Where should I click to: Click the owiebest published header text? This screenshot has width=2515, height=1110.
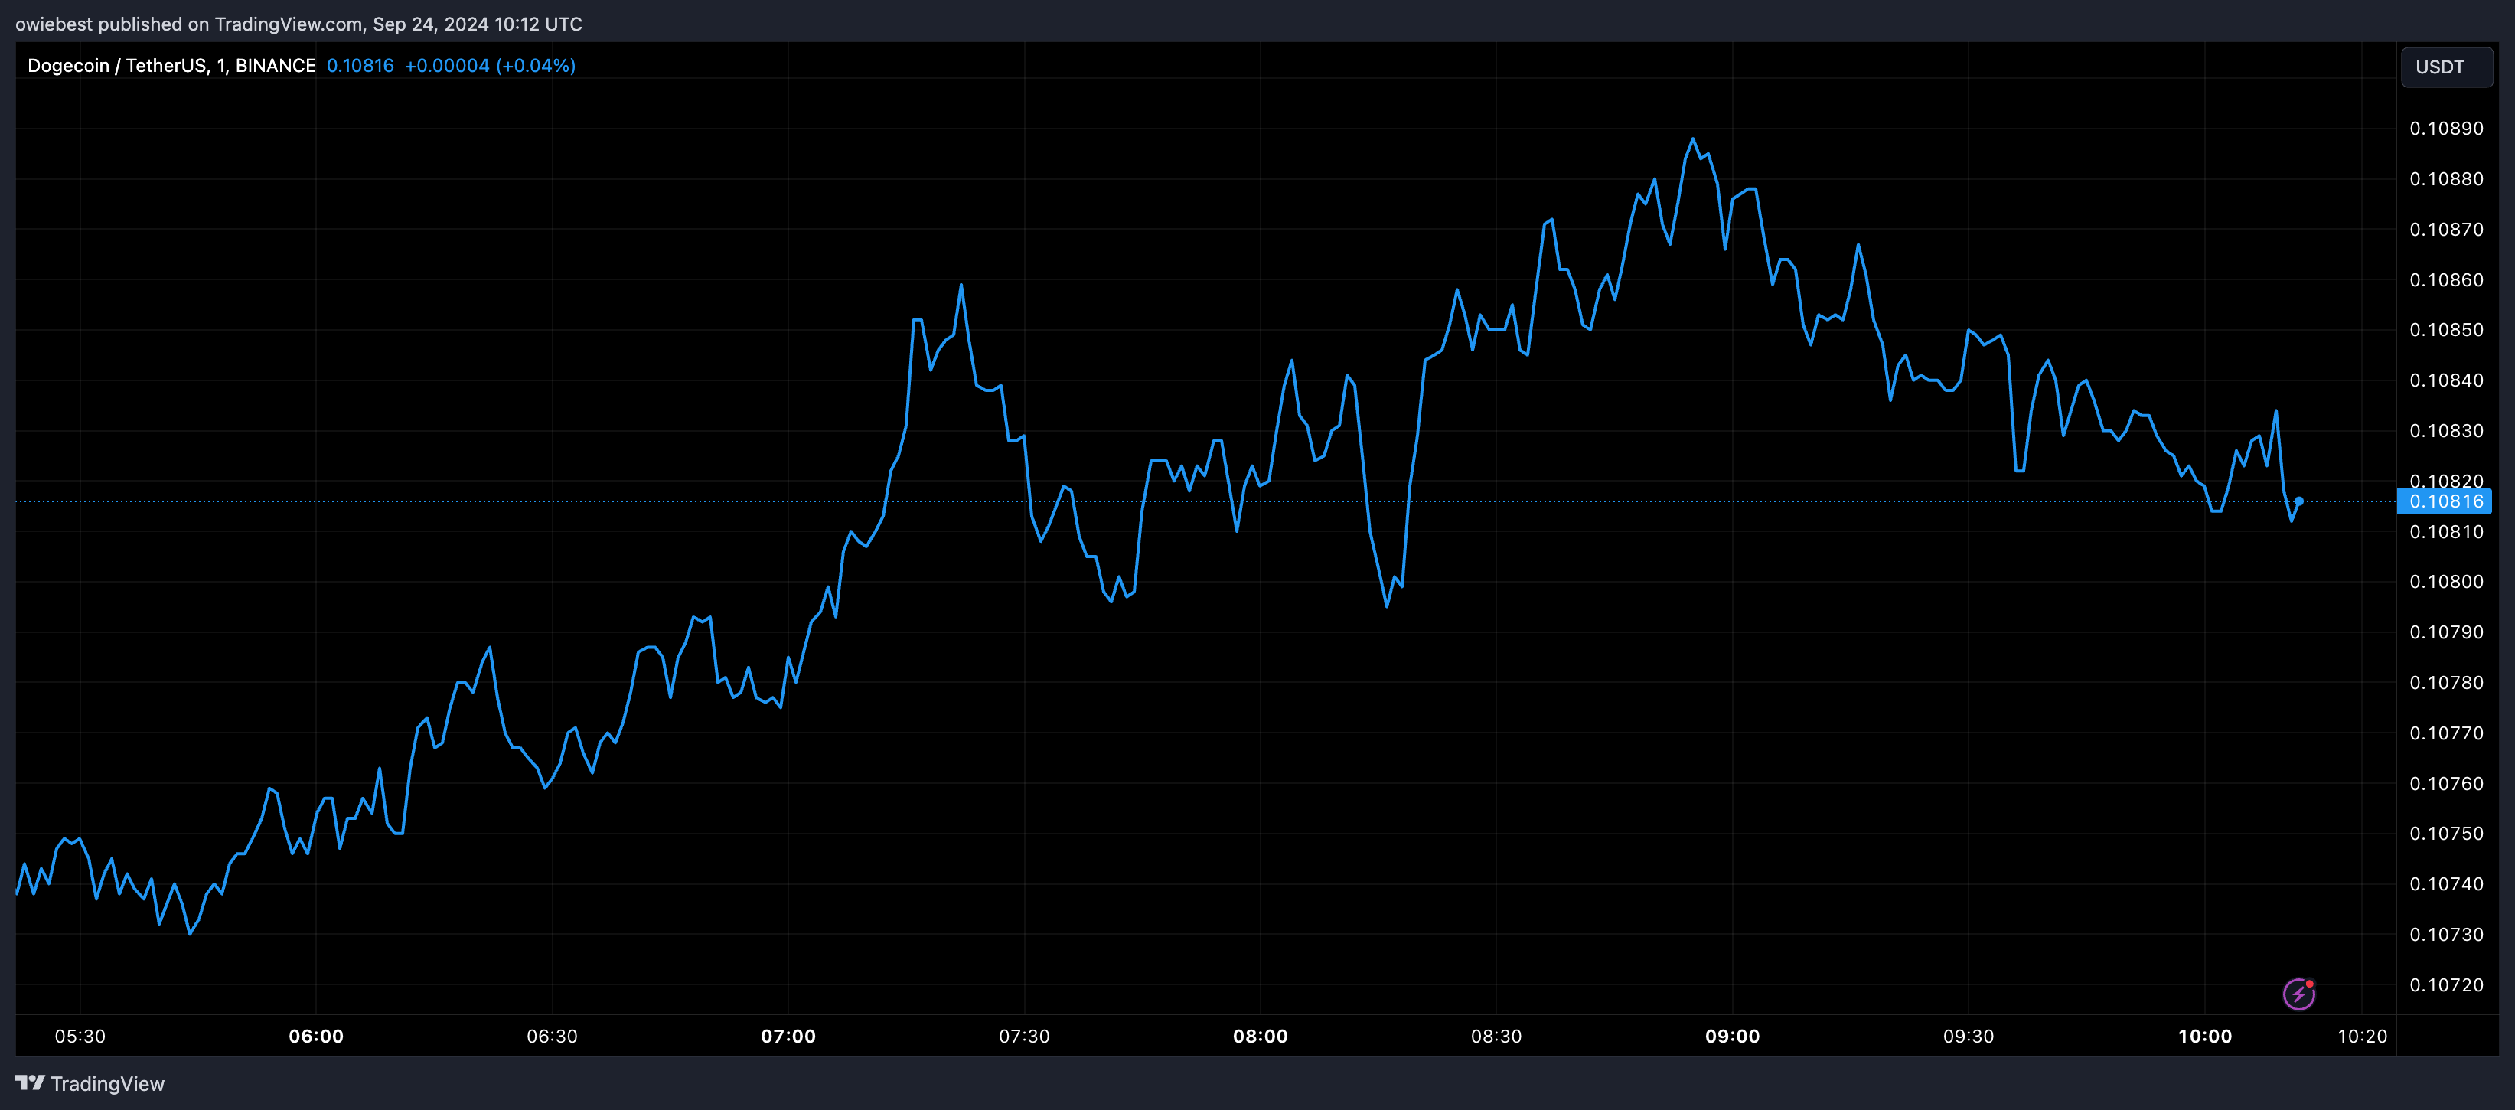298,24
